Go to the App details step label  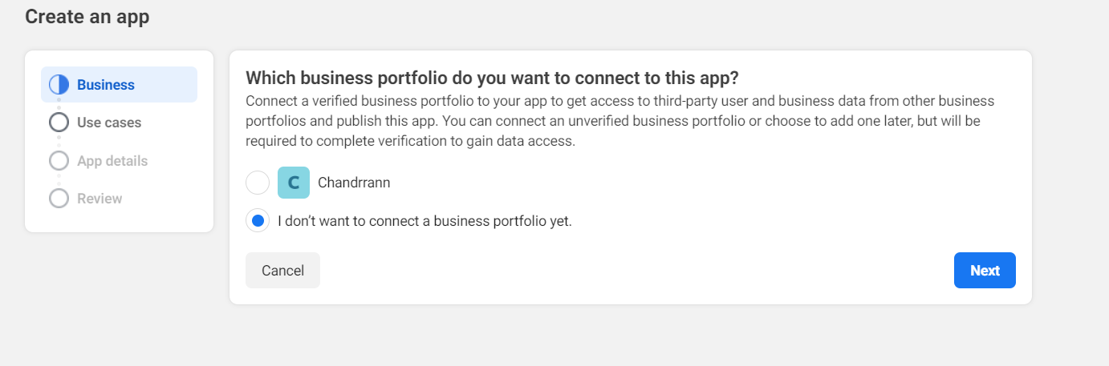point(112,161)
